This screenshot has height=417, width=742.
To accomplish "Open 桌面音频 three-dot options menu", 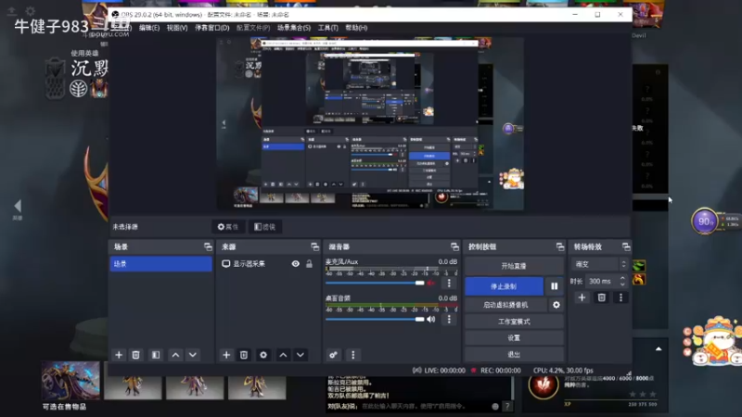I will [449, 319].
